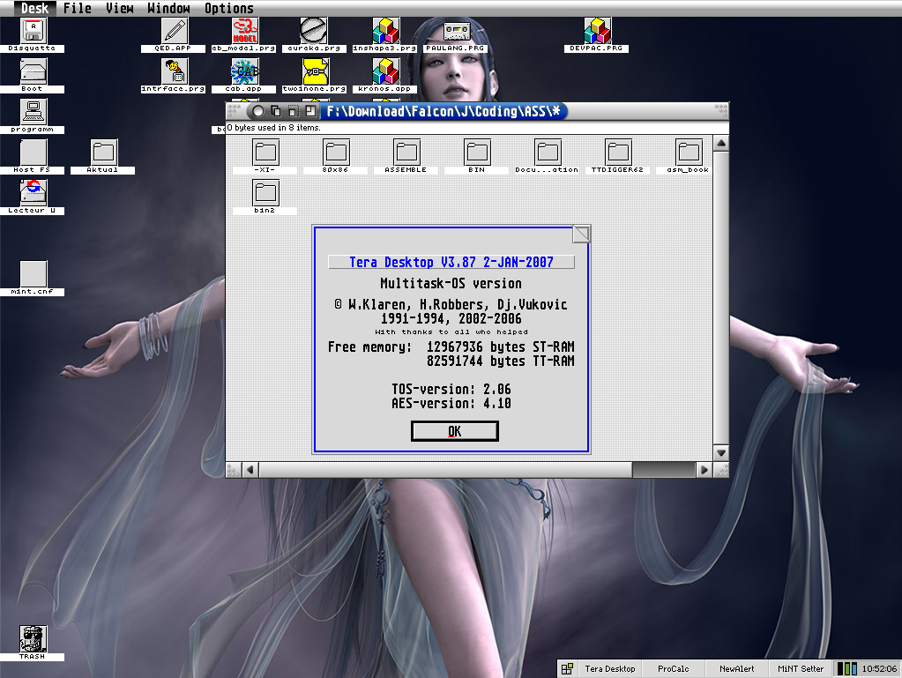Click the taskbar start menu icon
This screenshot has width=902, height=678.
coord(567,669)
